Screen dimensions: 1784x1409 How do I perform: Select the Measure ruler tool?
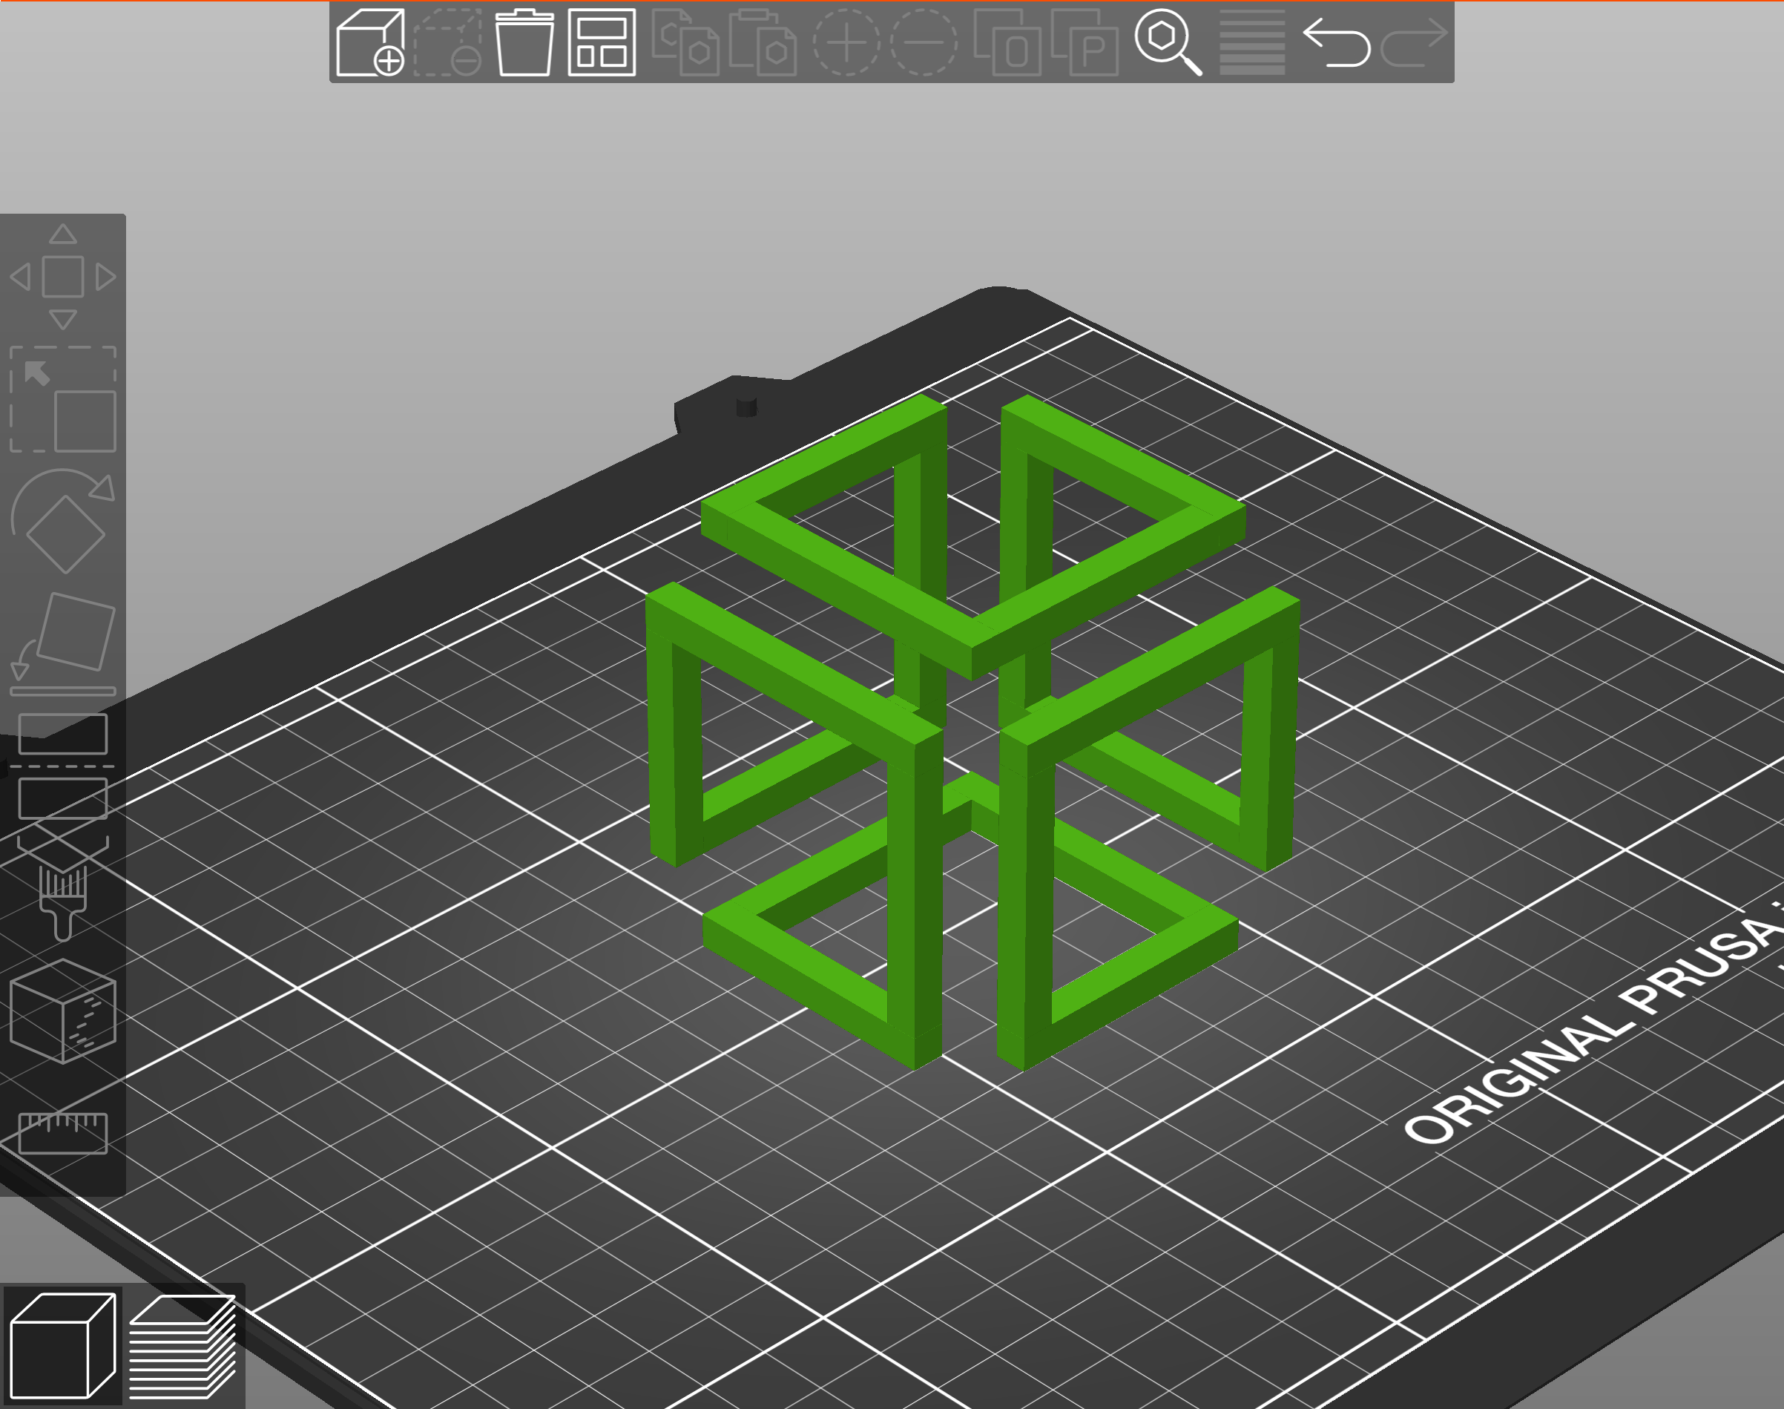[63, 1133]
